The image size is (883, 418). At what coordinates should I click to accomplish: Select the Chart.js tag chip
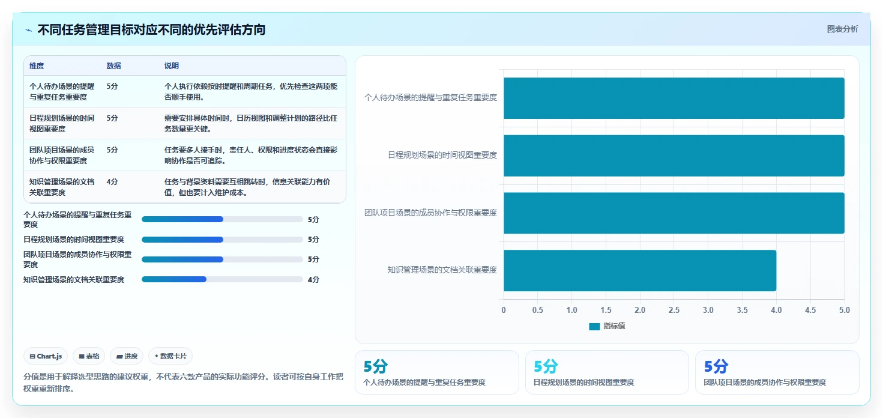(46, 356)
